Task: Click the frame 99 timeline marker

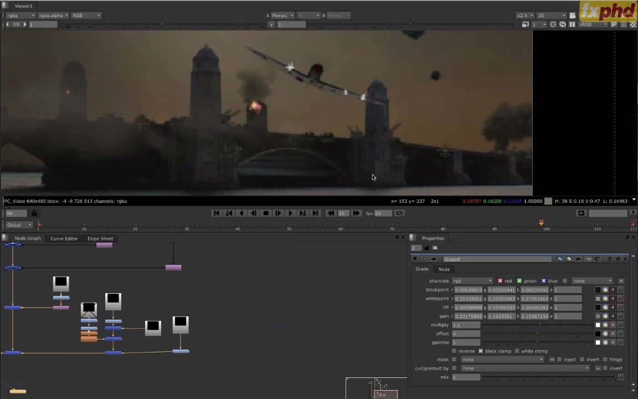Action: 541,222
